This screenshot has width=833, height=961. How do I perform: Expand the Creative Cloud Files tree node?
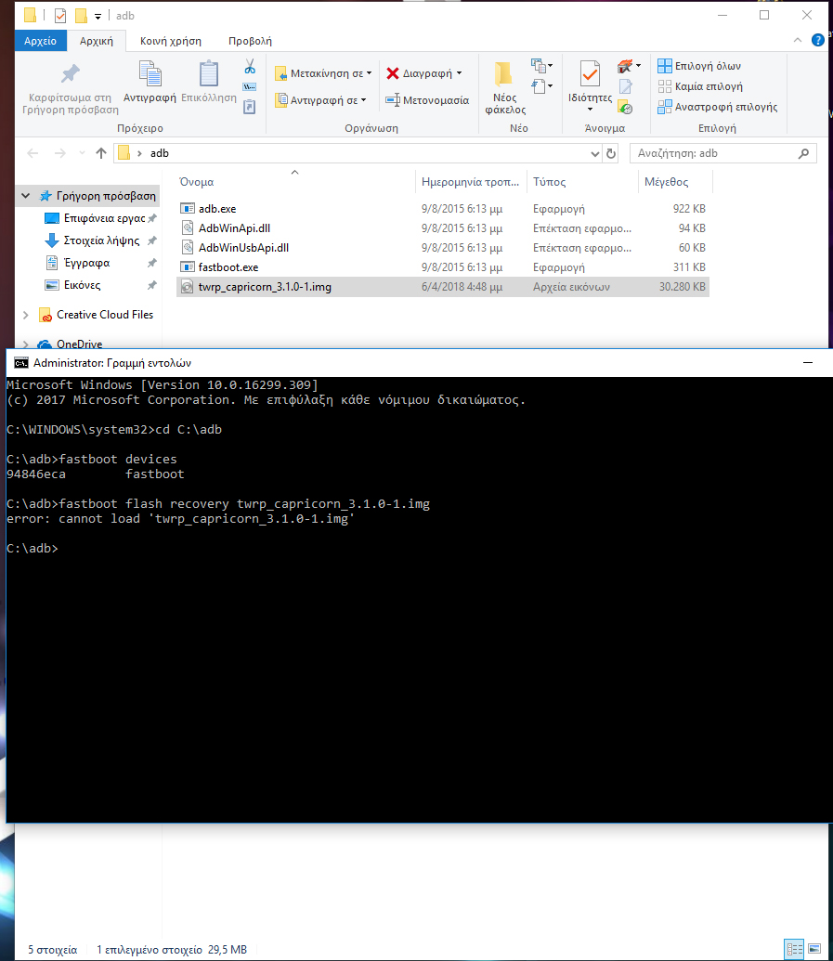[25, 315]
